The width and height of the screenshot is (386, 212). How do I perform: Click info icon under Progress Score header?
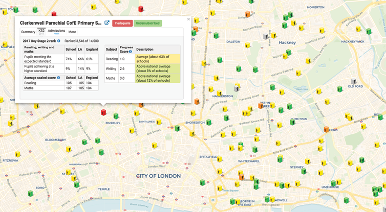point(130,52)
